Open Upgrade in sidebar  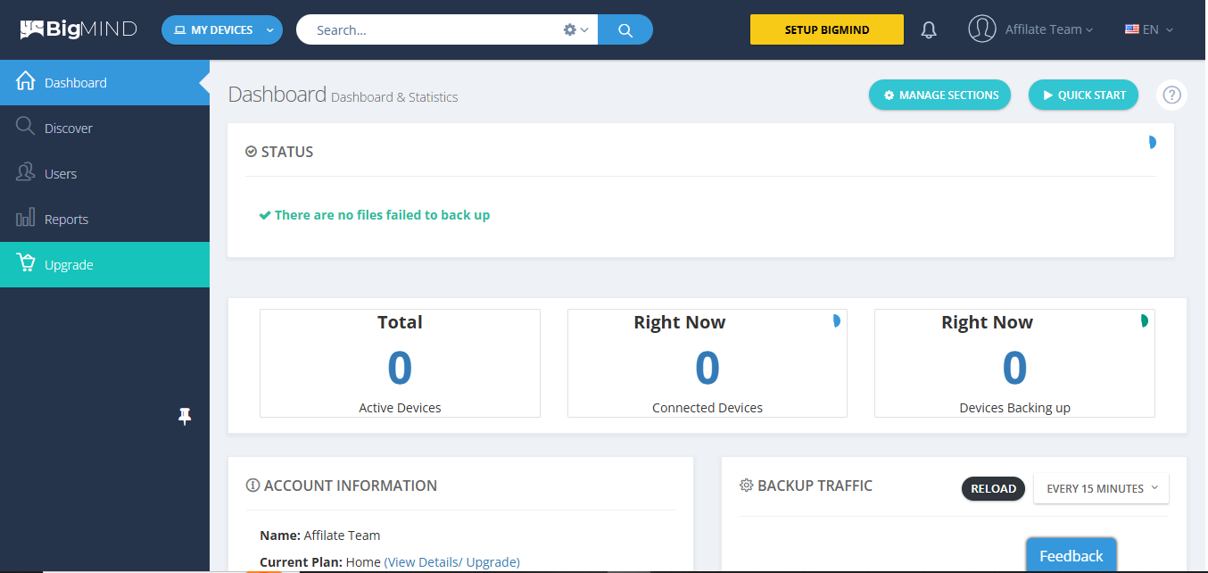(x=104, y=264)
